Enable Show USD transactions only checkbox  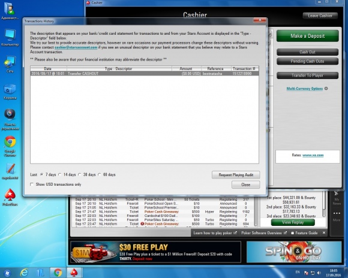coord(32,184)
